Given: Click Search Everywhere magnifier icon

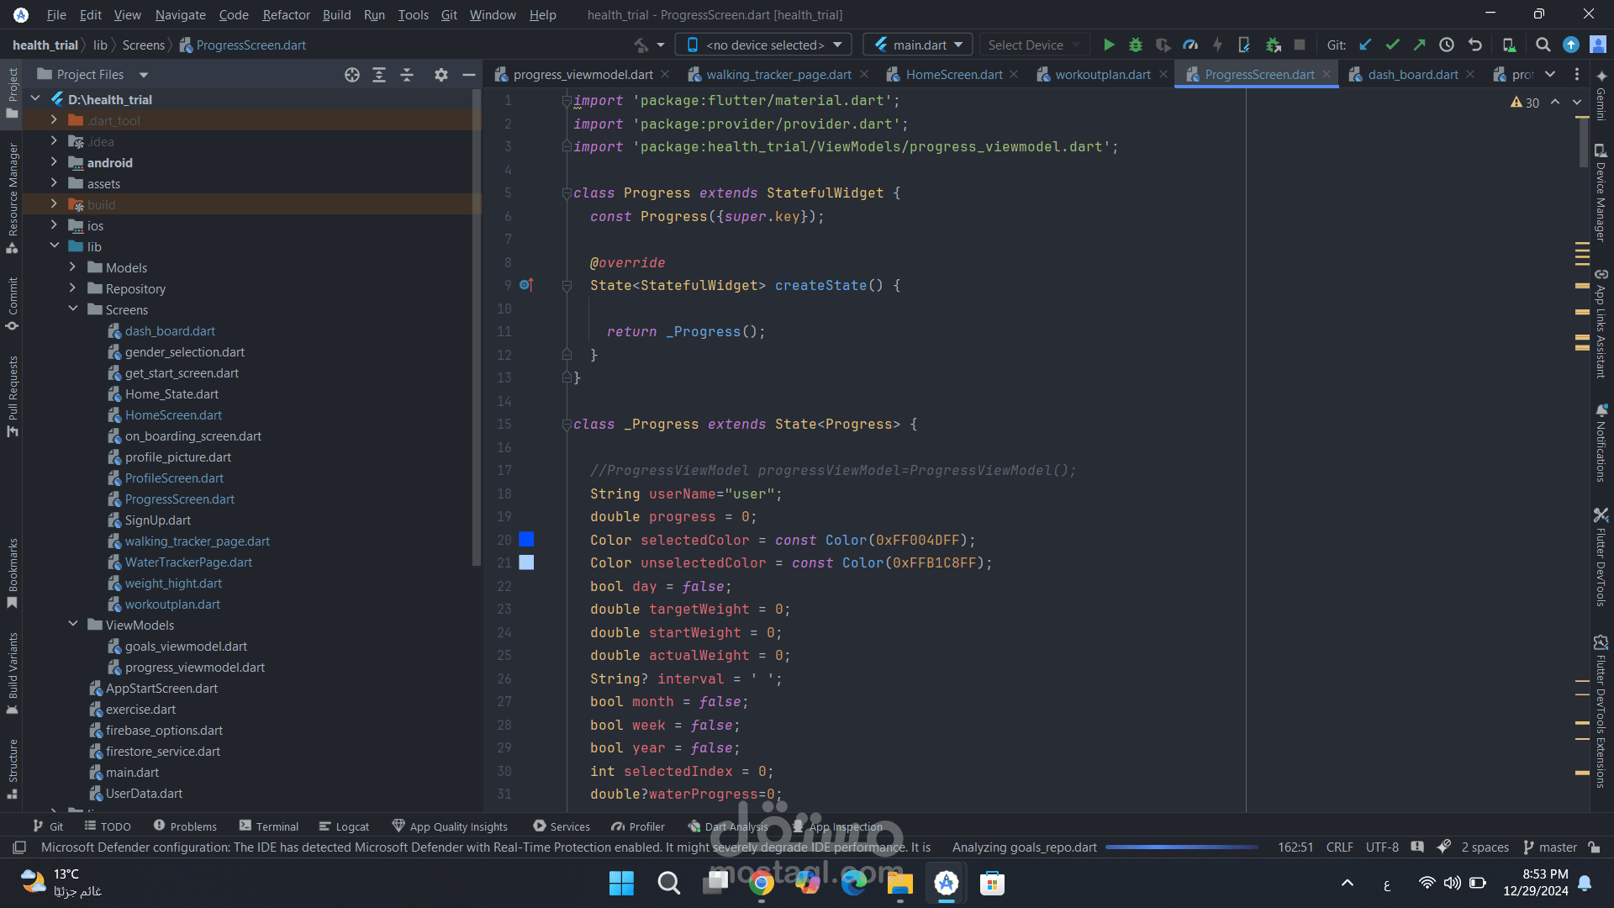Looking at the screenshot, I should (1543, 45).
